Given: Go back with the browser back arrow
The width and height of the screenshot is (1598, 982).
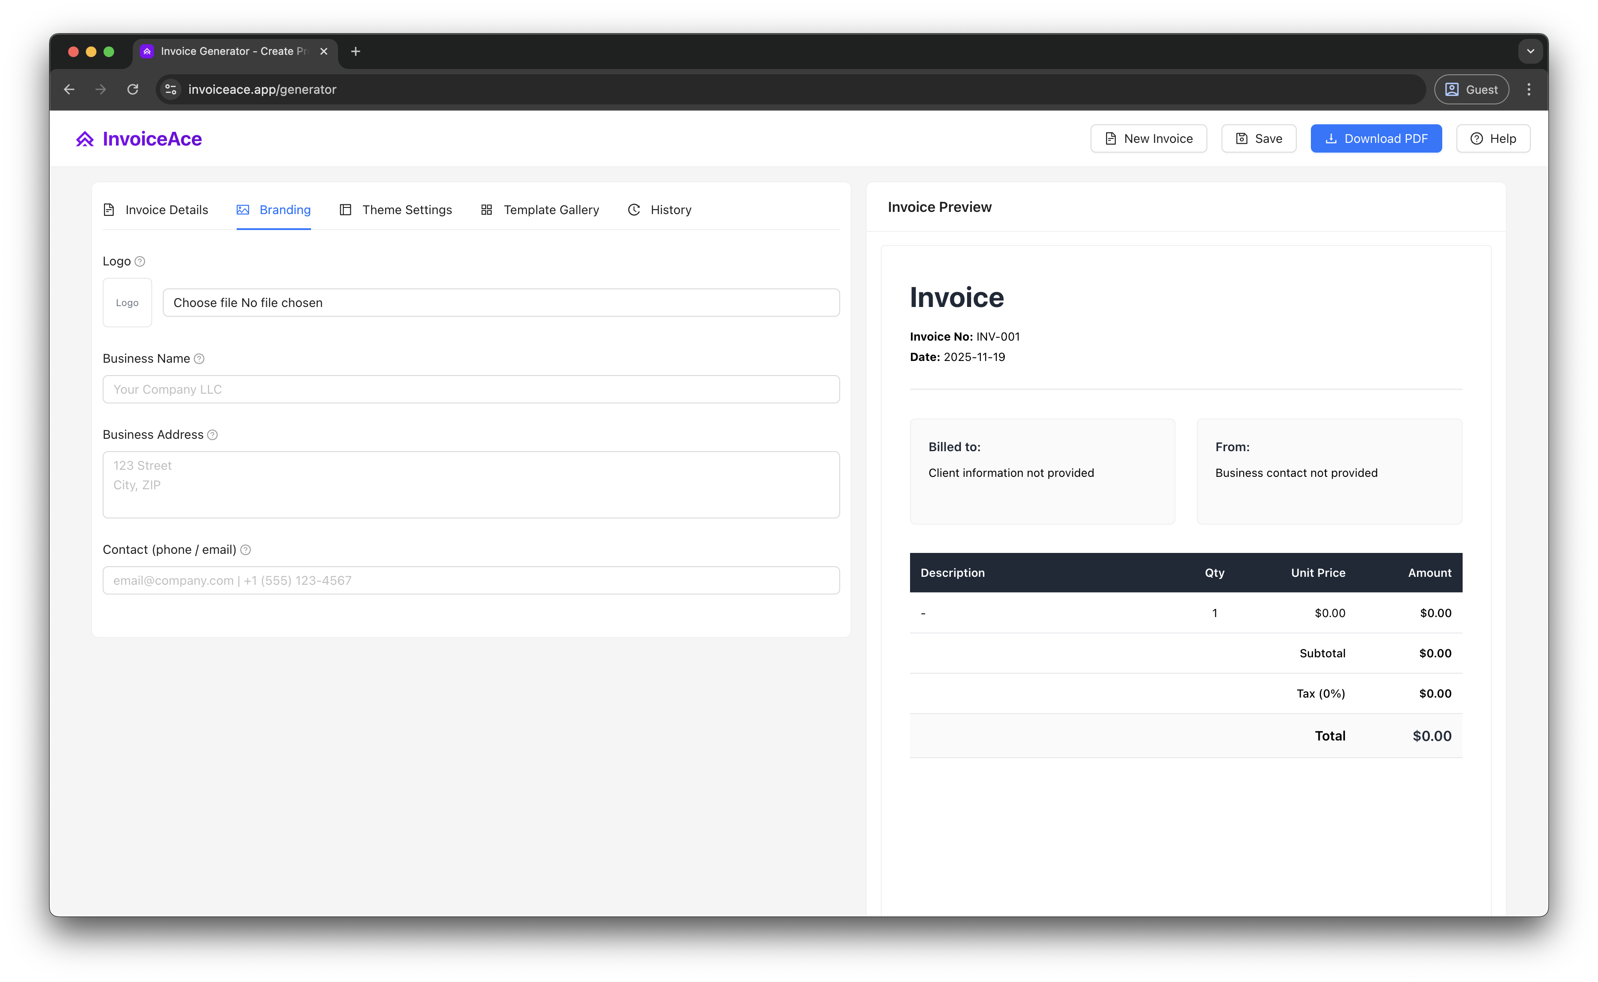Looking at the screenshot, I should [69, 89].
